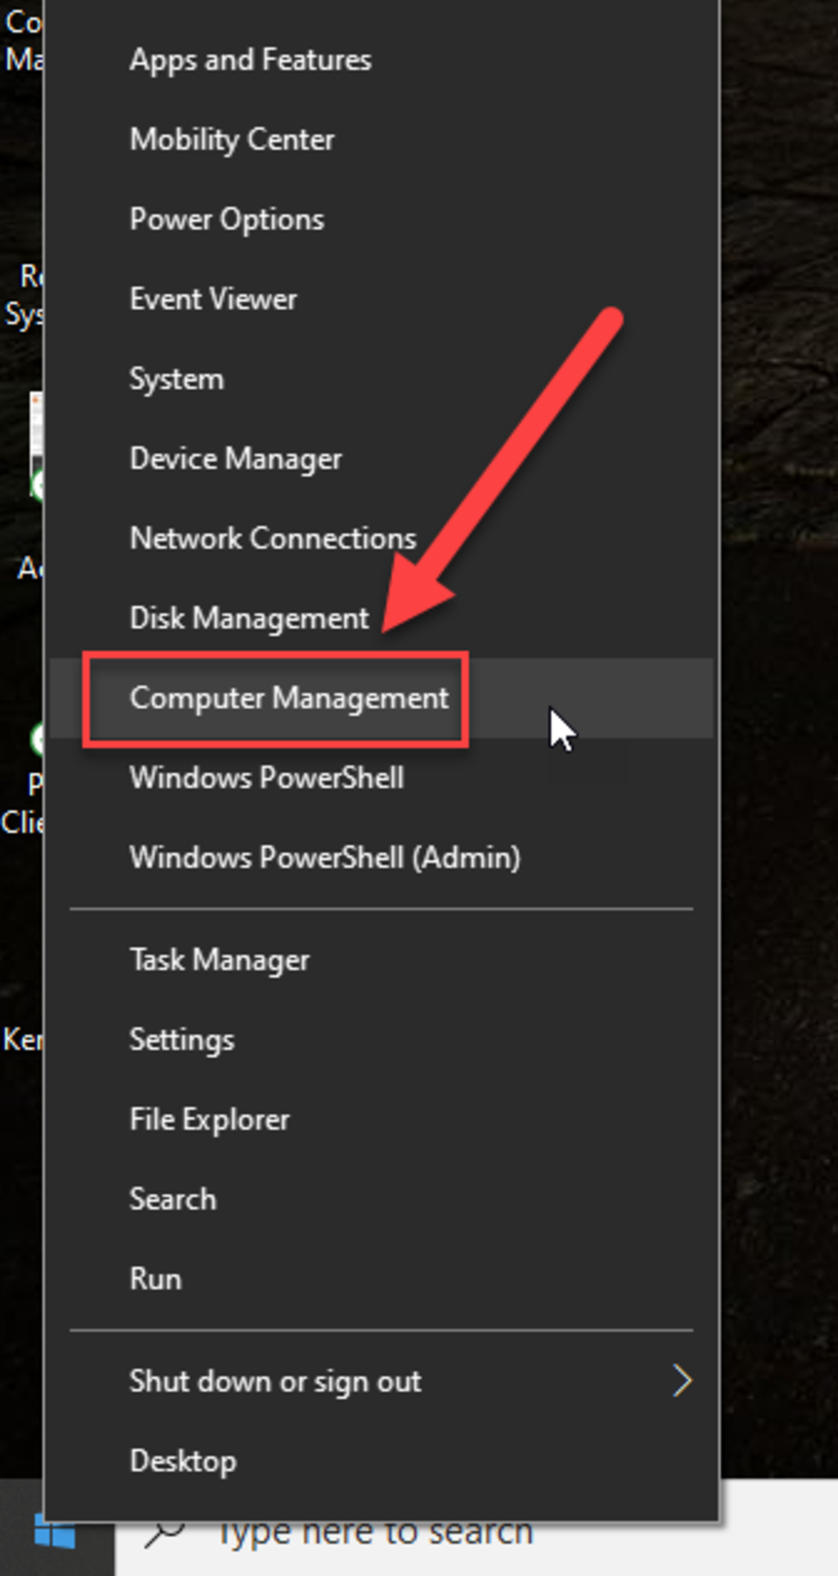The width and height of the screenshot is (838, 1576).
Task: Open Disk Management
Action: click(x=248, y=618)
